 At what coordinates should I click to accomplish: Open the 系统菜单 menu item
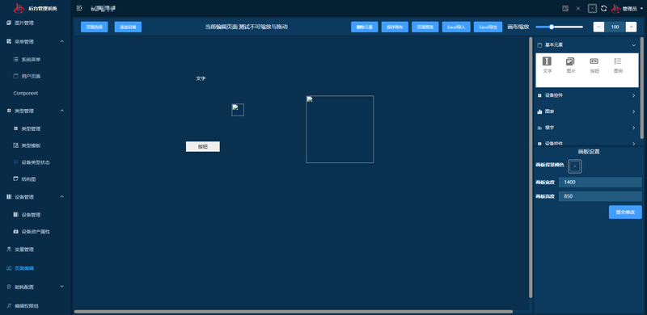point(36,60)
